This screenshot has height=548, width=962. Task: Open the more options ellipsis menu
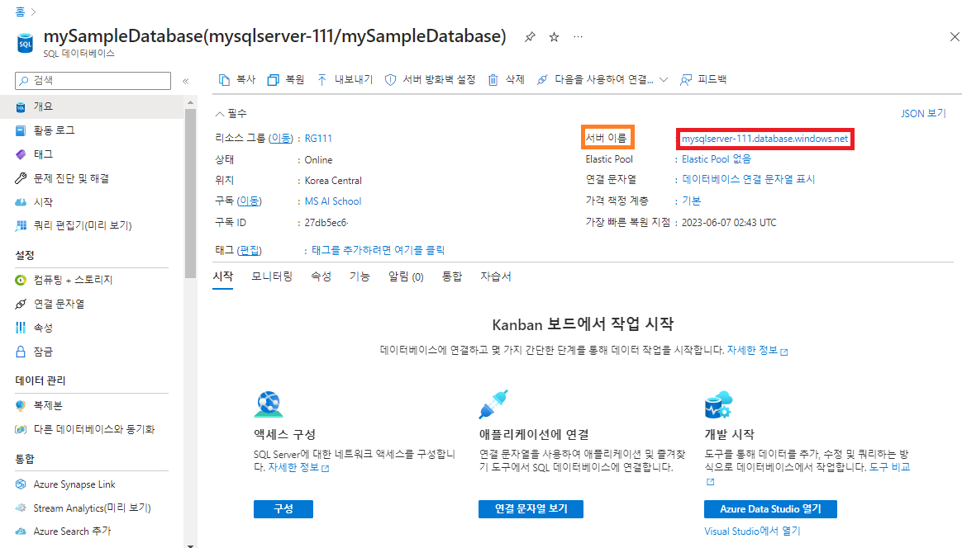tap(578, 37)
